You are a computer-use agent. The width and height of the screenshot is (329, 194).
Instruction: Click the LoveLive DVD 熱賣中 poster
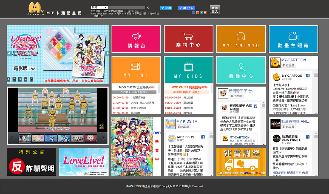[136, 147]
